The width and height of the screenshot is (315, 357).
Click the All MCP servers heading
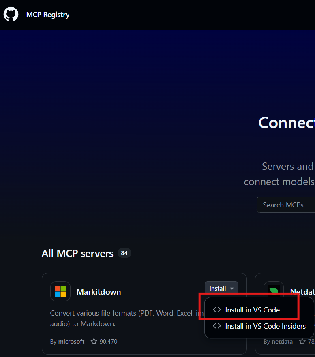tap(77, 253)
